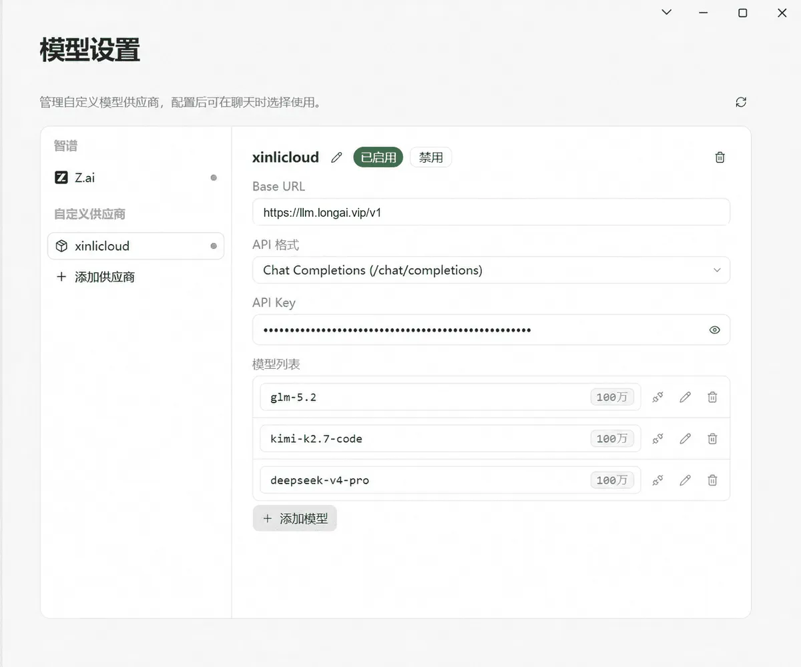Click the Base URL input field
This screenshot has height=667, width=801.
point(491,212)
